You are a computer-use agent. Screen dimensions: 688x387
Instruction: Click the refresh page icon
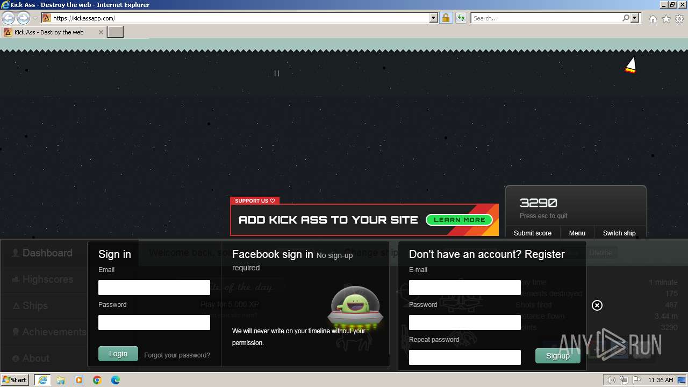461,18
